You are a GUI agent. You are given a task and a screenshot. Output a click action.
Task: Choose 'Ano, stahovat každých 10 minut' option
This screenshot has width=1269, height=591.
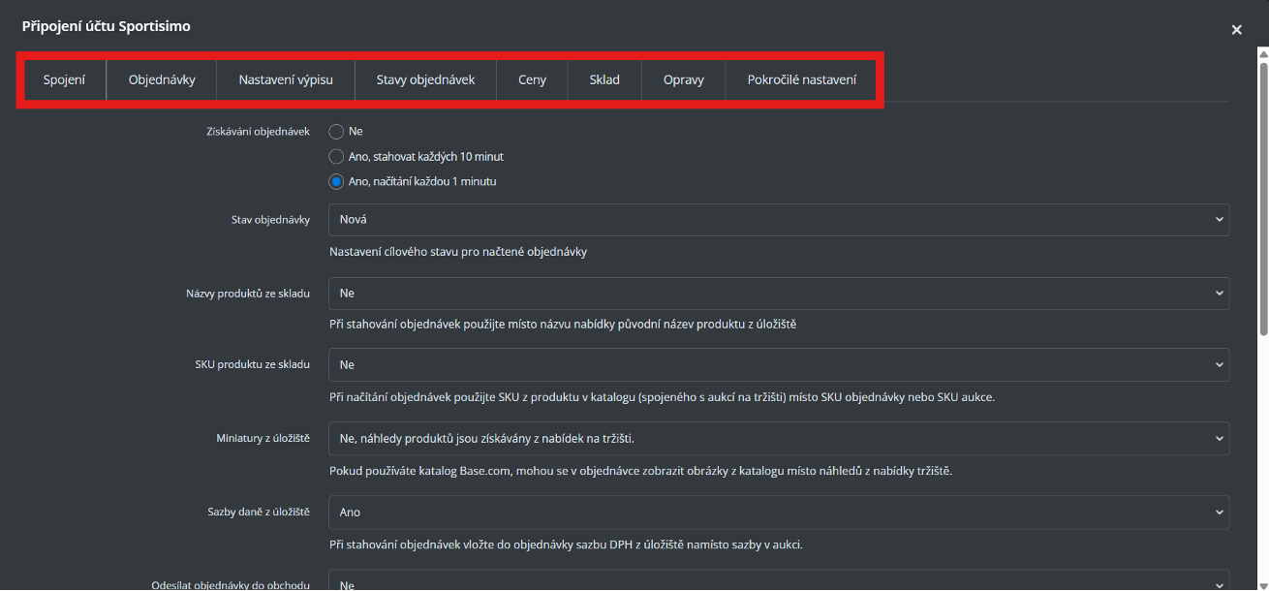click(x=336, y=156)
